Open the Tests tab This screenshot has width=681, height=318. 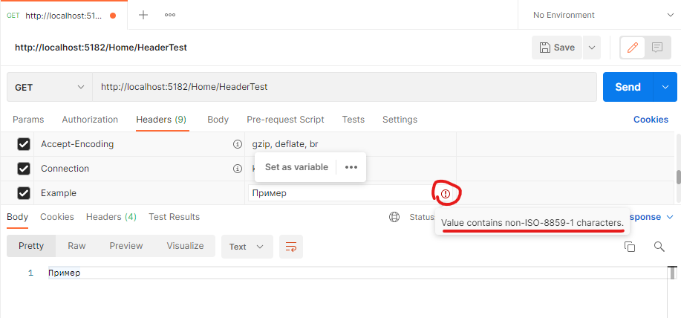pyautogui.click(x=353, y=120)
